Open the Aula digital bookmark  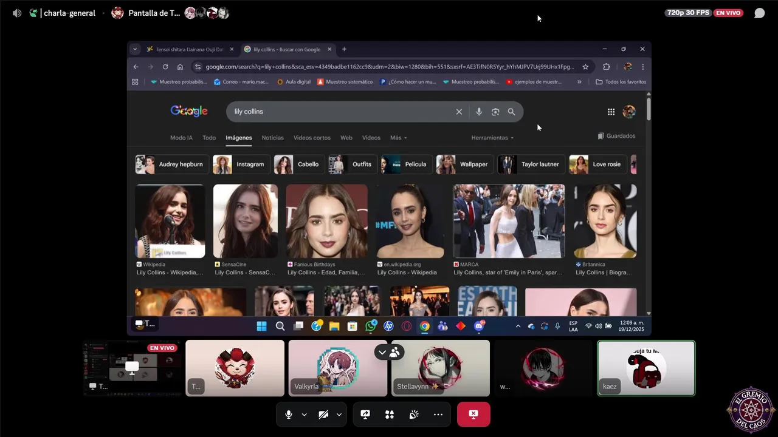[294, 82]
